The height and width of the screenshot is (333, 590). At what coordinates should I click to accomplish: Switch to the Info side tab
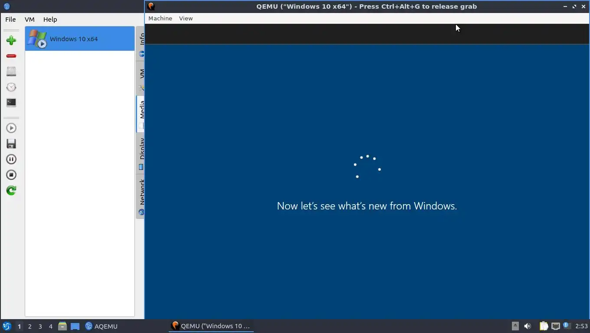(141, 44)
